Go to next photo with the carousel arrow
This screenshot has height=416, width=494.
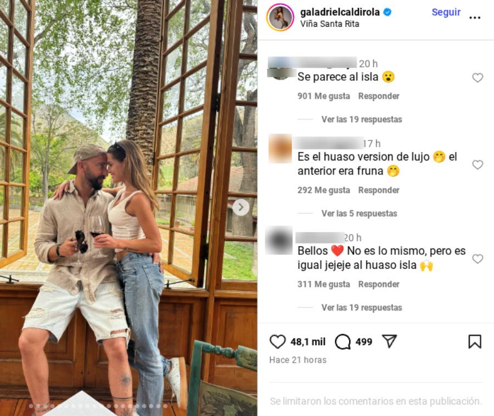[x=241, y=207]
